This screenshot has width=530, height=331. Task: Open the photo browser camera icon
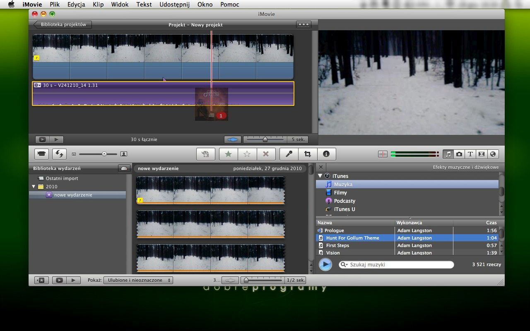coord(459,154)
